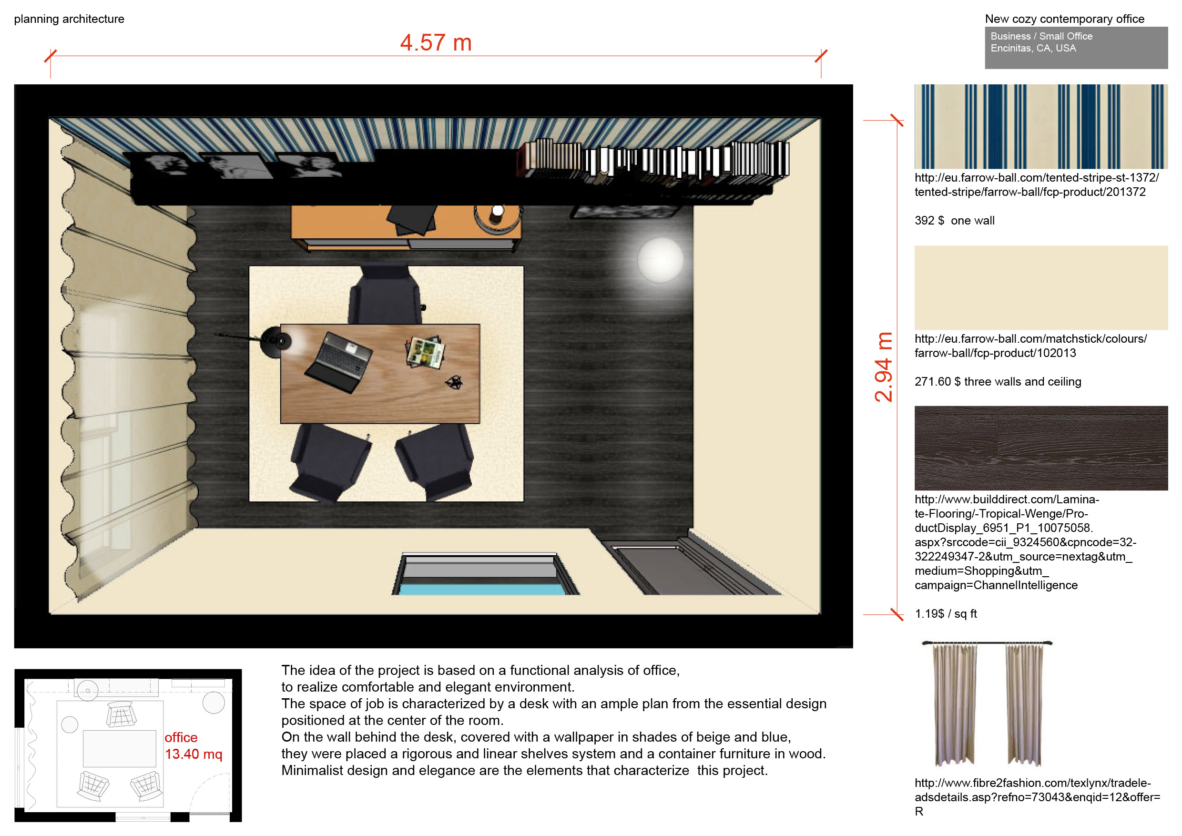Click the laptop on the wooden desk
The image size is (1182, 836).
click(339, 362)
